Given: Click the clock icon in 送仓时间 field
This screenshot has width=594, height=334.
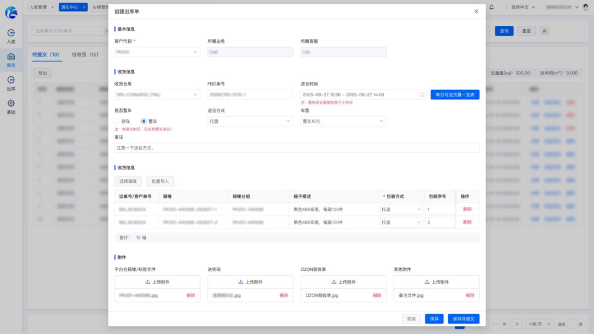Looking at the screenshot, I should tap(422, 94).
